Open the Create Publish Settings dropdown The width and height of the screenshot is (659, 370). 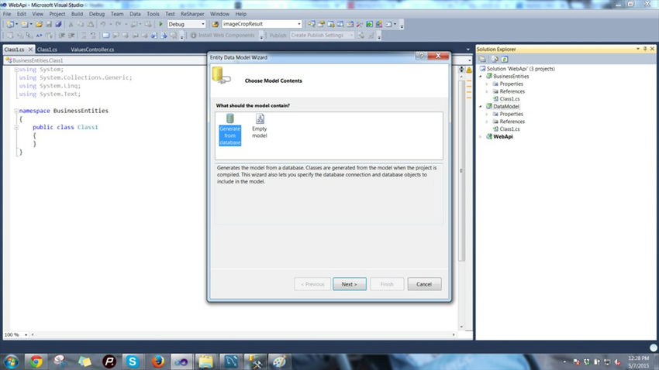tap(351, 36)
